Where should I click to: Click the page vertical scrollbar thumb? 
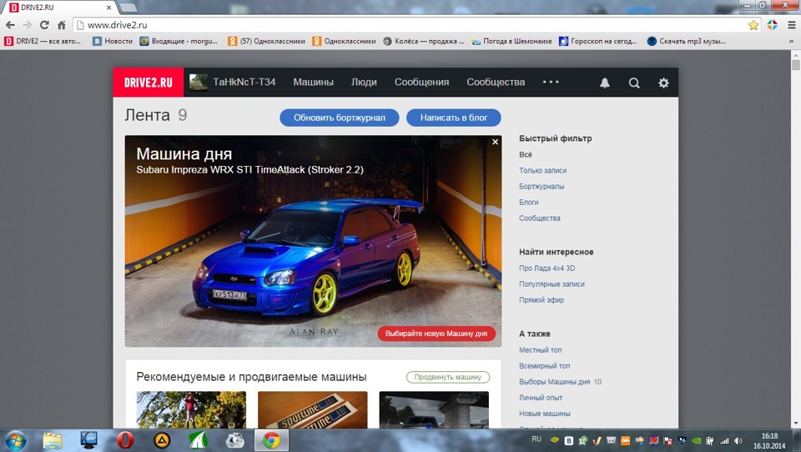(x=795, y=65)
